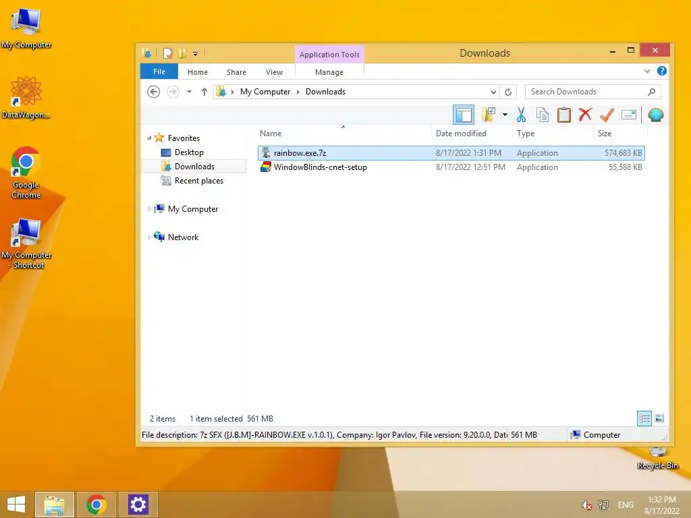Open Customize Quick Access Toolbar dropdown
Image resolution: width=691 pixels, height=518 pixels.
pyautogui.click(x=195, y=54)
